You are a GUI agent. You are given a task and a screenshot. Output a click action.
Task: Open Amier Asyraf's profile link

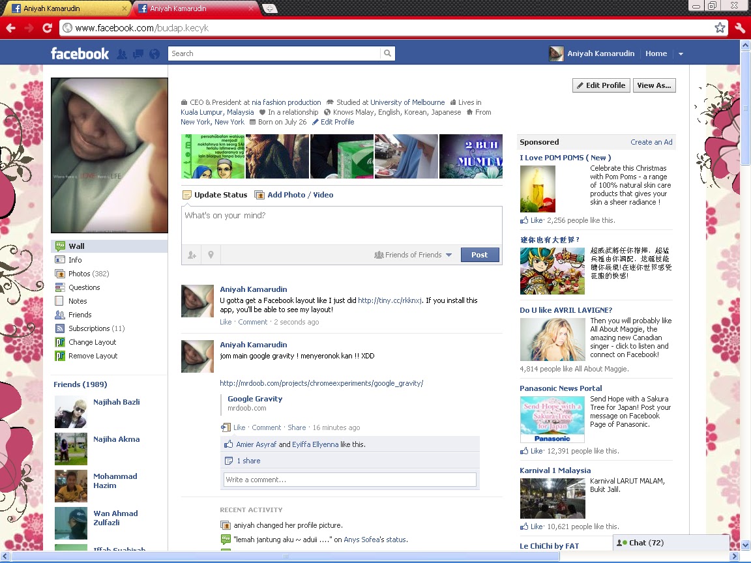pyautogui.click(x=256, y=444)
